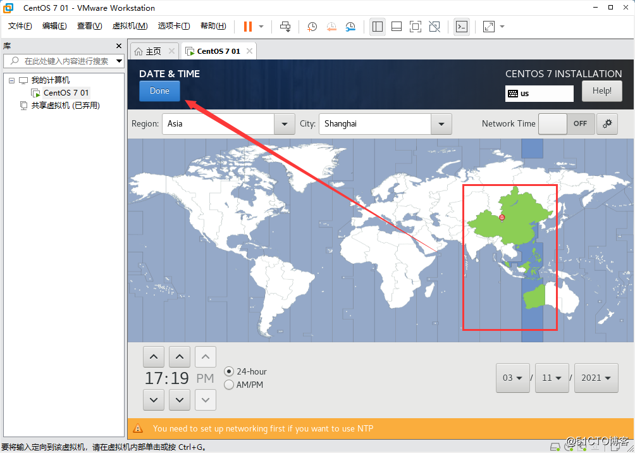
Task: Open the 选项卡(T) menu
Action: point(174,27)
